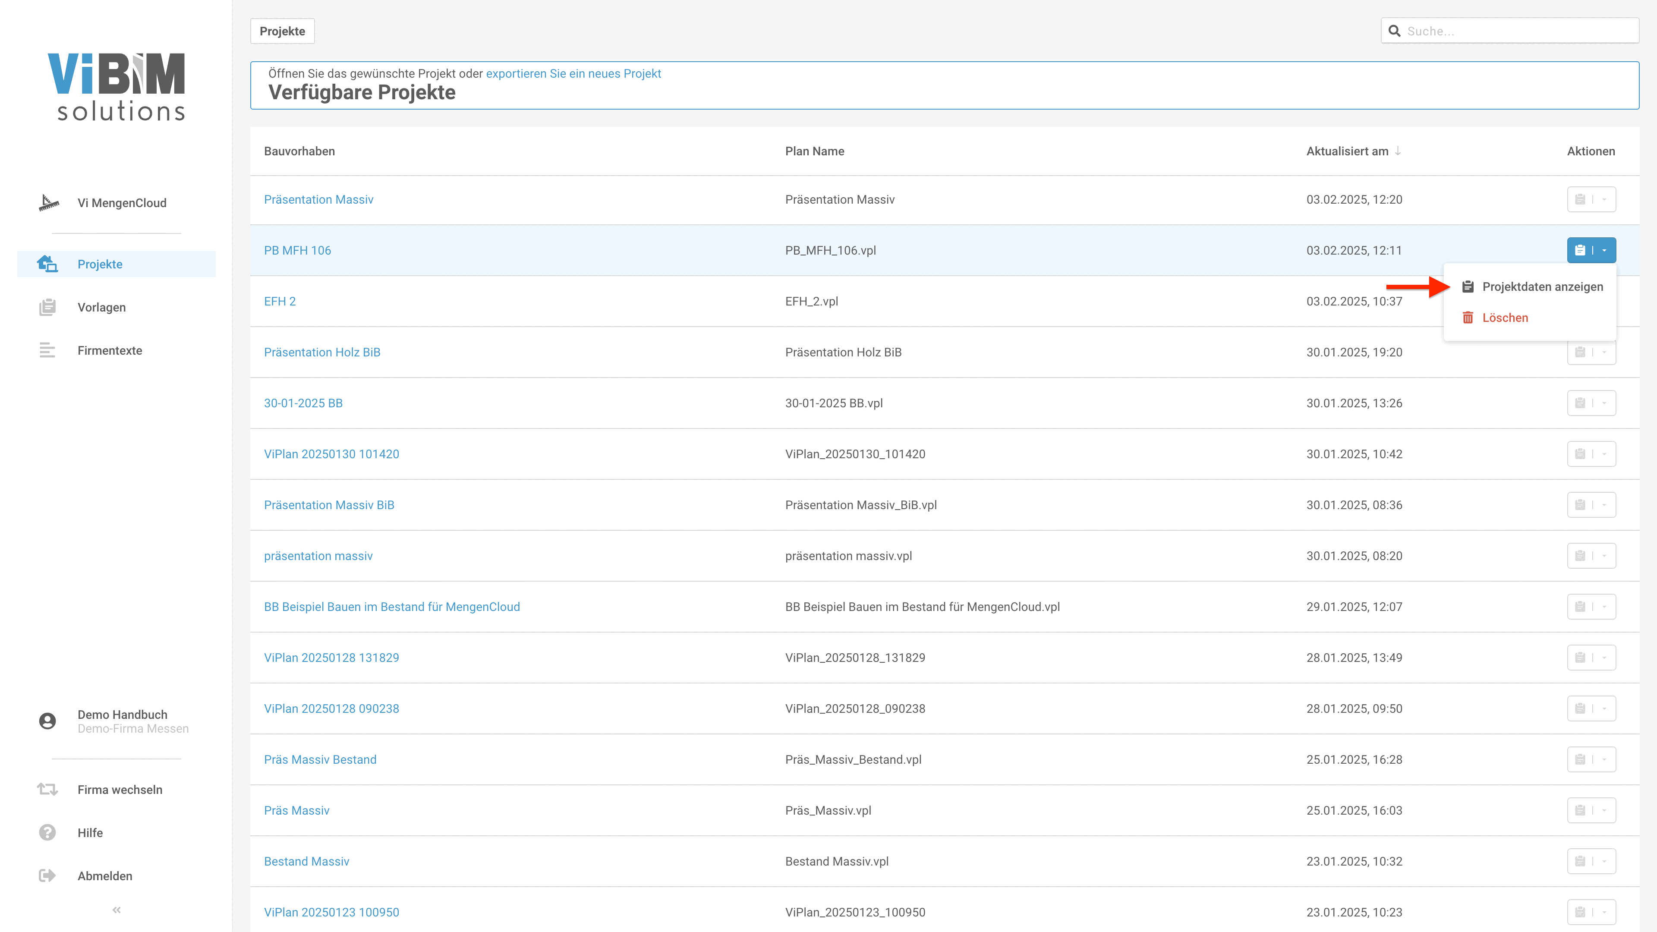Click the Abmelden logout icon
Image resolution: width=1657 pixels, height=932 pixels.
(x=47, y=875)
